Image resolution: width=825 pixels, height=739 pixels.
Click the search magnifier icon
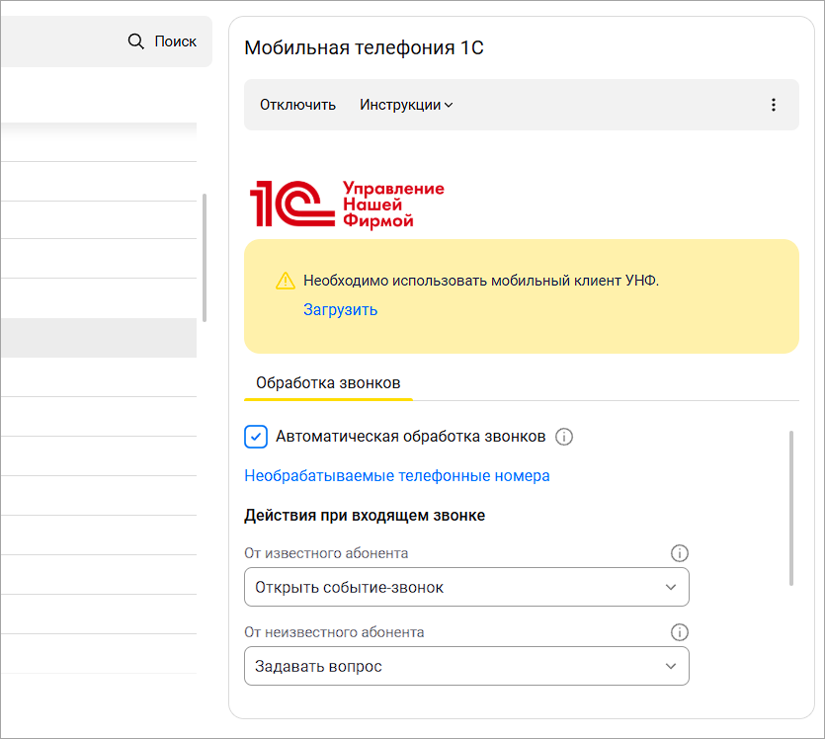136,41
